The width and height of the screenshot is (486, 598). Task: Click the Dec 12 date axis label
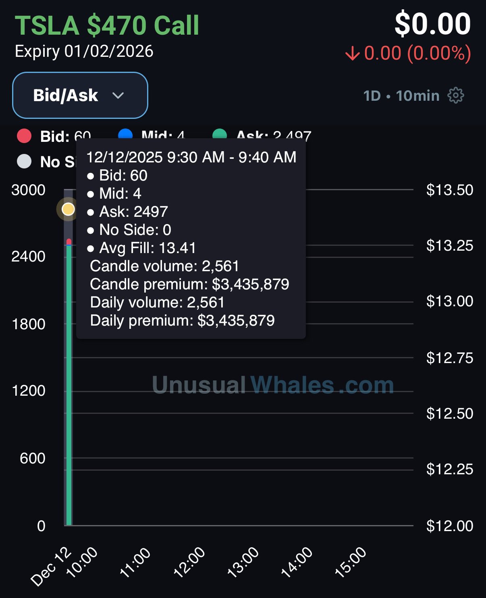tap(50, 567)
